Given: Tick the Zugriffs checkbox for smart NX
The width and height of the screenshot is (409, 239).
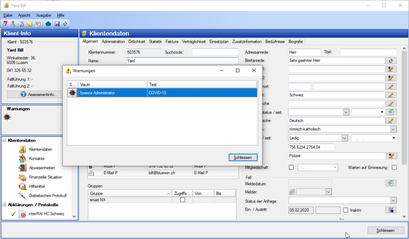Looking at the screenshot, I should (183, 200).
